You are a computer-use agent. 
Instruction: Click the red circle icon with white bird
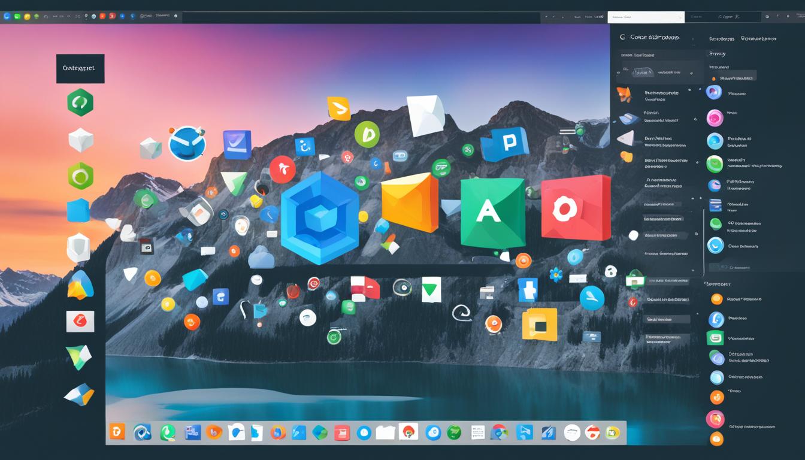(283, 170)
